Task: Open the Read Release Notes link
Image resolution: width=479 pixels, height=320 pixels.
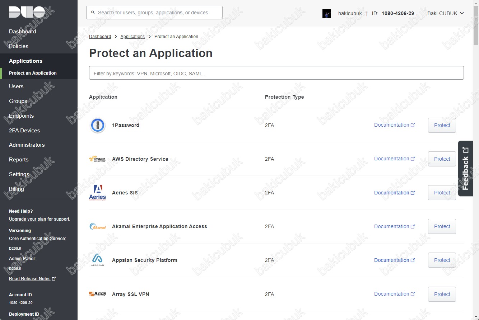Action: pos(32,279)
